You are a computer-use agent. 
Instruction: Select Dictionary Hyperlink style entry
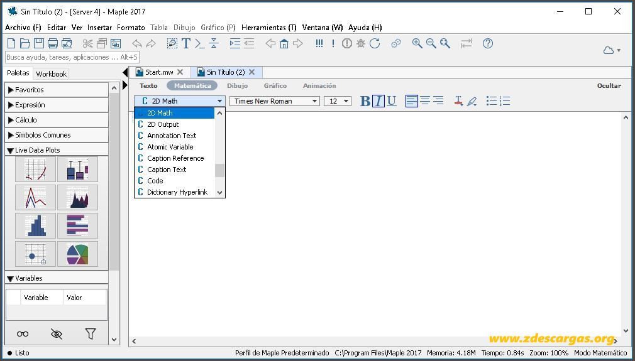pos(175,192)
